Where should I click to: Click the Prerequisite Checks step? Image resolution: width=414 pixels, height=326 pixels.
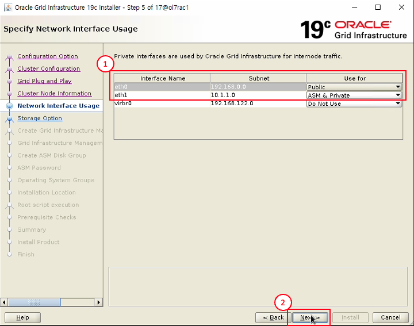(47, 217)
